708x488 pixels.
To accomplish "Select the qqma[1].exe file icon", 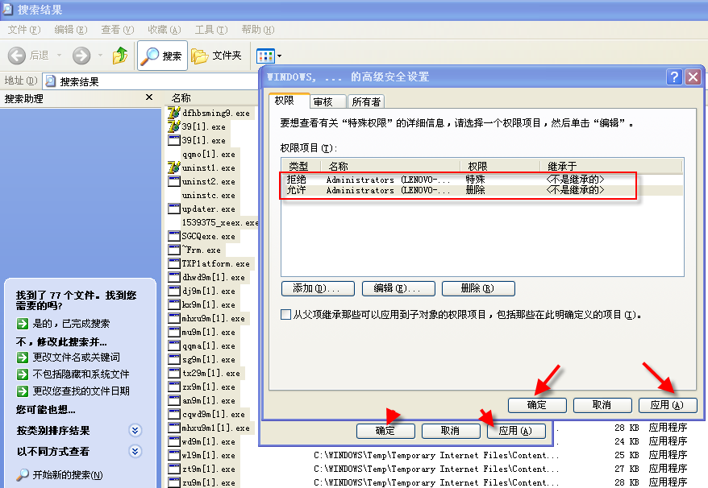I will 174,345.
